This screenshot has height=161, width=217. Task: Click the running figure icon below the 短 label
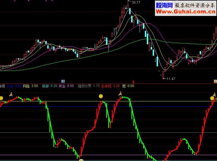pos(120,94)
